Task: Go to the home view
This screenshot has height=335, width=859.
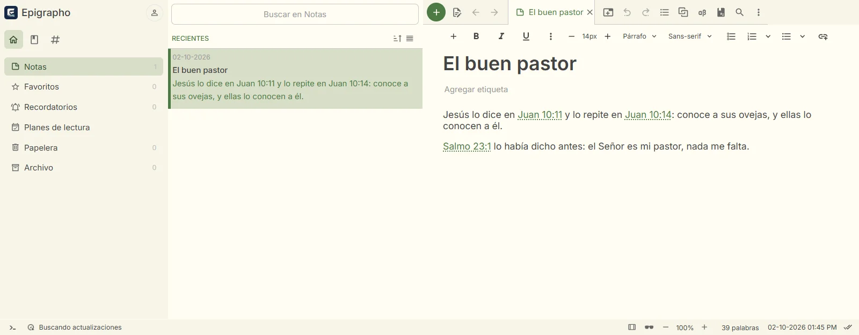Action: click(x=13, y=40)
